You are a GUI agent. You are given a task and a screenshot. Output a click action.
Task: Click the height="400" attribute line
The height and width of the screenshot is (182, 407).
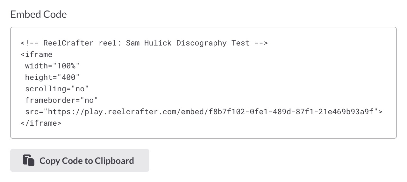52,77
